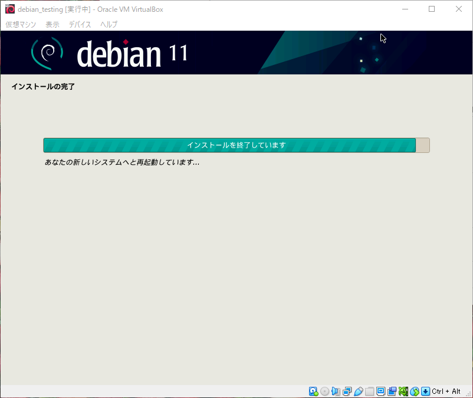
Task: Click the recording status icon
Action: coord(392,392)
